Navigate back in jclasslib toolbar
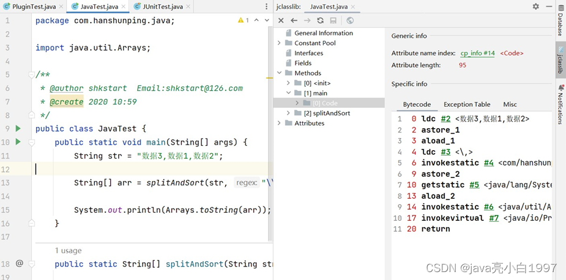This screenshot has height=280, width=566. pos(294,21)
